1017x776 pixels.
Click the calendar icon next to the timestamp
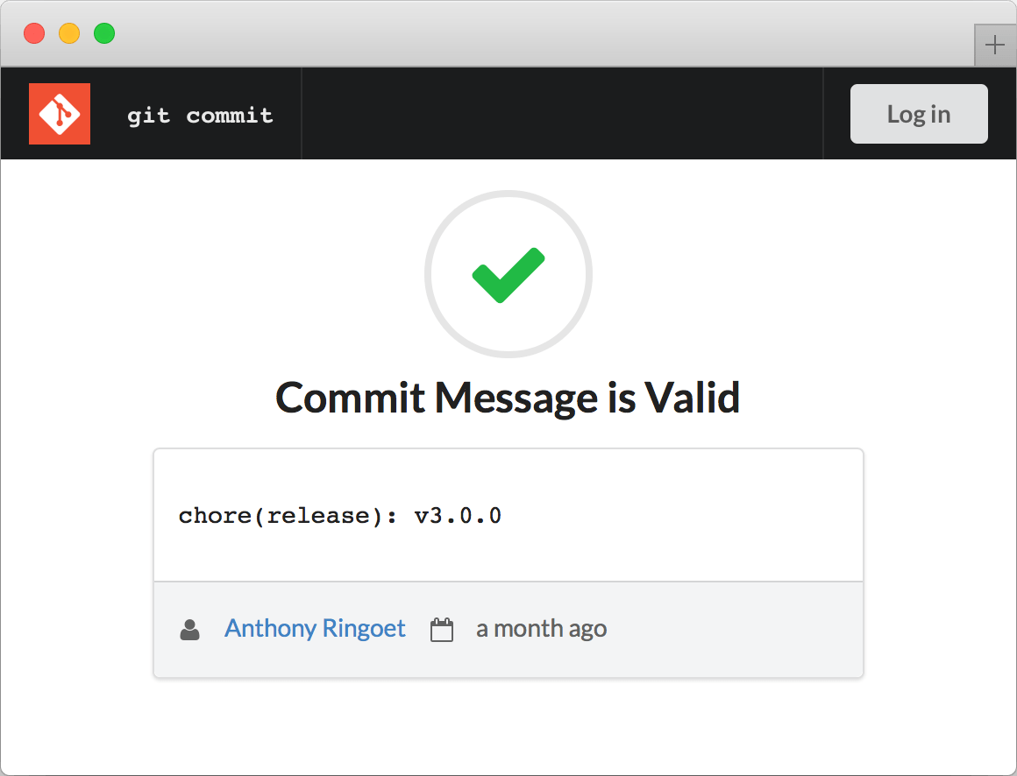[443, 628]
